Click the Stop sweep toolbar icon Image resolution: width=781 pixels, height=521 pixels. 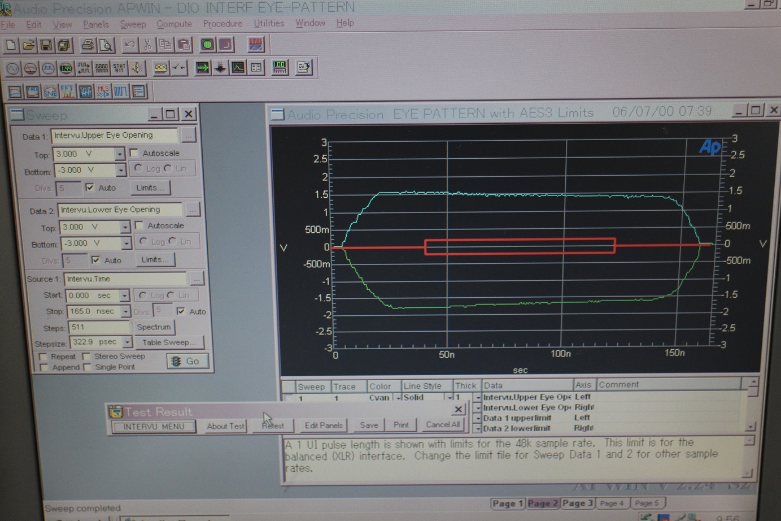pyautogui.click(x=225, y=45)
